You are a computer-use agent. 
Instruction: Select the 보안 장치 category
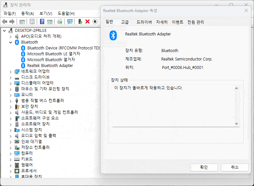pos(30,106)
